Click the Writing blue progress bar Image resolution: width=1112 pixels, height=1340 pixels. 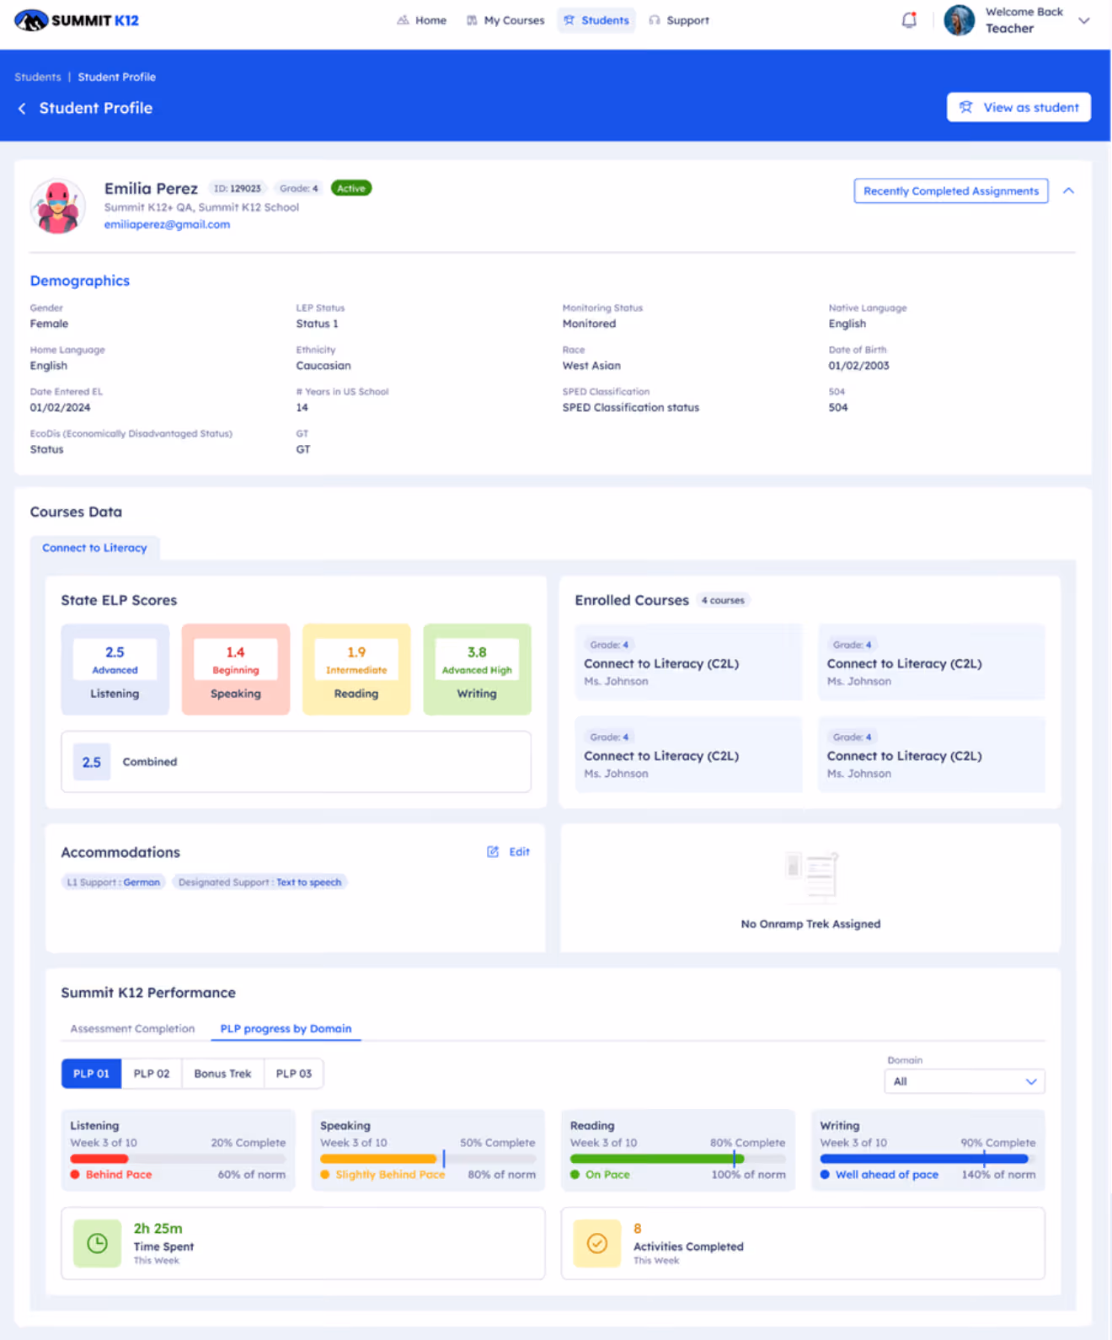point(924,1159)
